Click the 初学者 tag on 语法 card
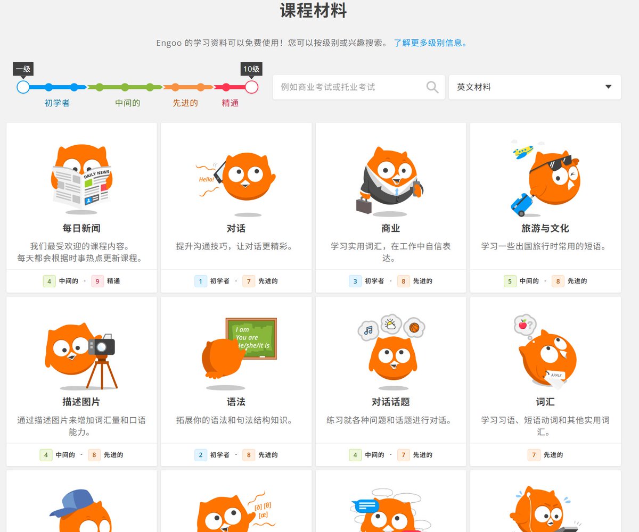The image size is (639, 532). (220, 455)
